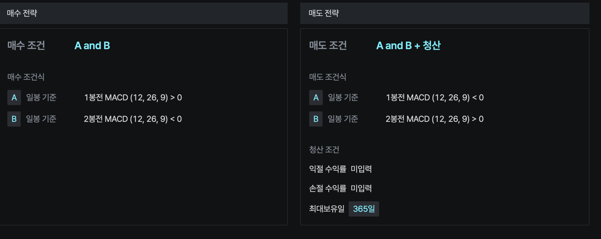Click 일봉 기준 of buy condition A
Image resolution: width=601 pixels, height=239 pixels.
[41, 98]
